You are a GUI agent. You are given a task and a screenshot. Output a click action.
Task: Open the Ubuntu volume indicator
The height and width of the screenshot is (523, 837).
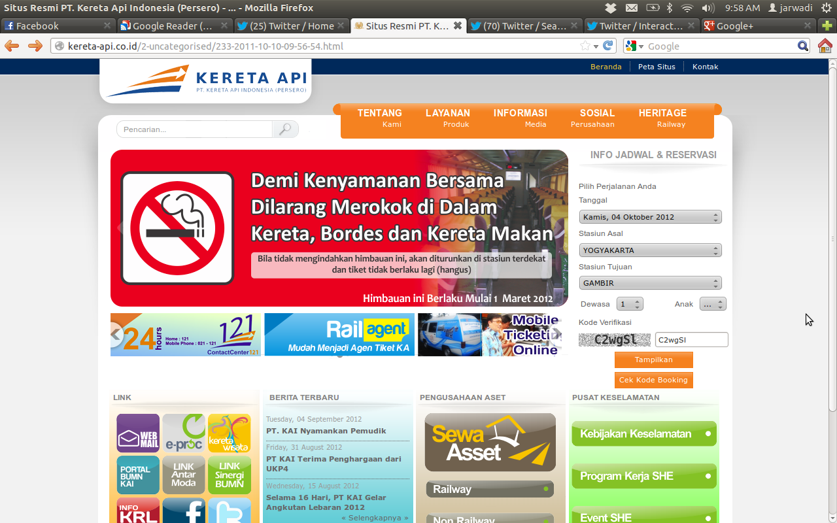708,8
